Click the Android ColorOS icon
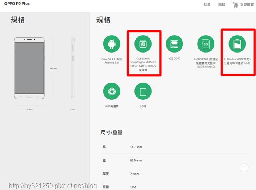The height and width of the screenshot is (190, 256). coord(112,44)
